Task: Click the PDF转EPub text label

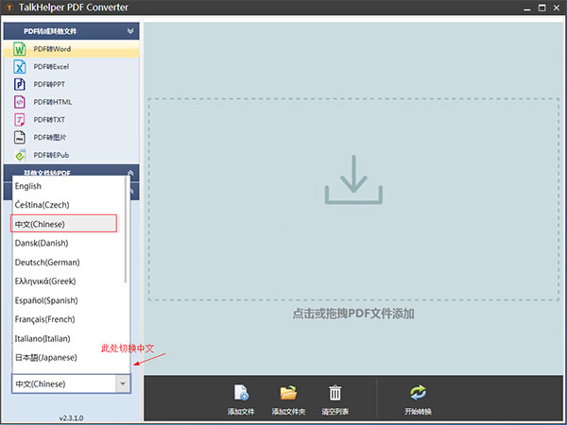Action: (51, 156)
